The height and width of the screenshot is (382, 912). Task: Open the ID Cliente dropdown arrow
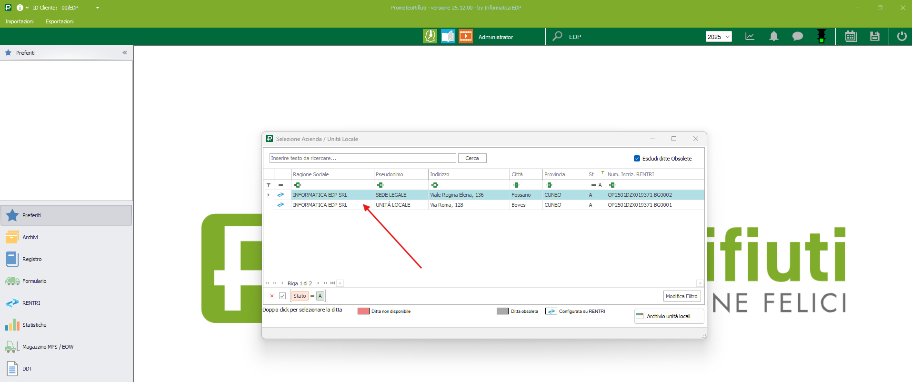[98, 8]
